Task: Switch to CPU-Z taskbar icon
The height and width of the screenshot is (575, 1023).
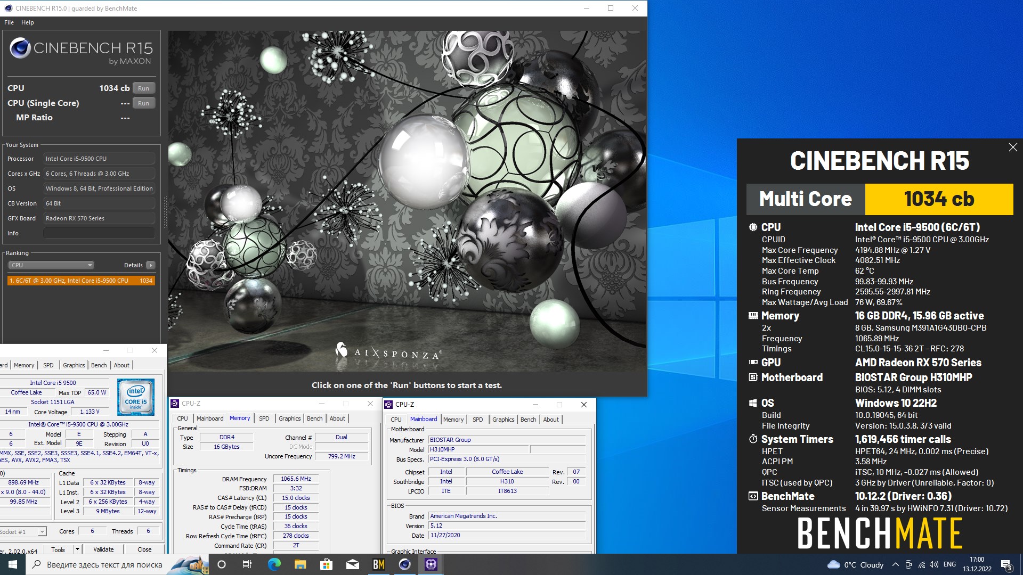Action: click(x=431, y=564)
